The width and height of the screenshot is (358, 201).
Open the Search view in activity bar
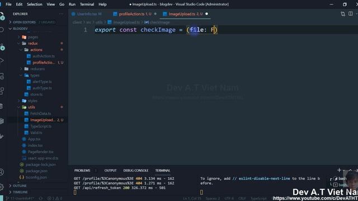coord(2,30)
